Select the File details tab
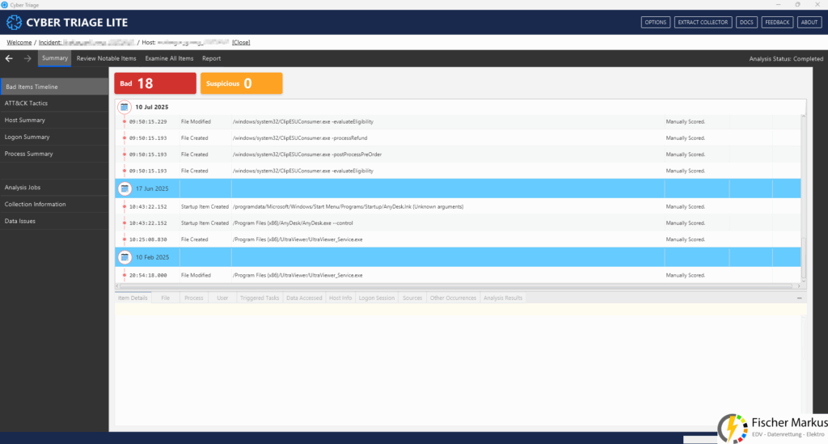Image resolution: width=828 pixels, height=444 pixels. [165, 298]
